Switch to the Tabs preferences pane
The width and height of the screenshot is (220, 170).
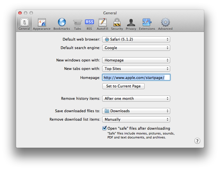pos(77,24)
